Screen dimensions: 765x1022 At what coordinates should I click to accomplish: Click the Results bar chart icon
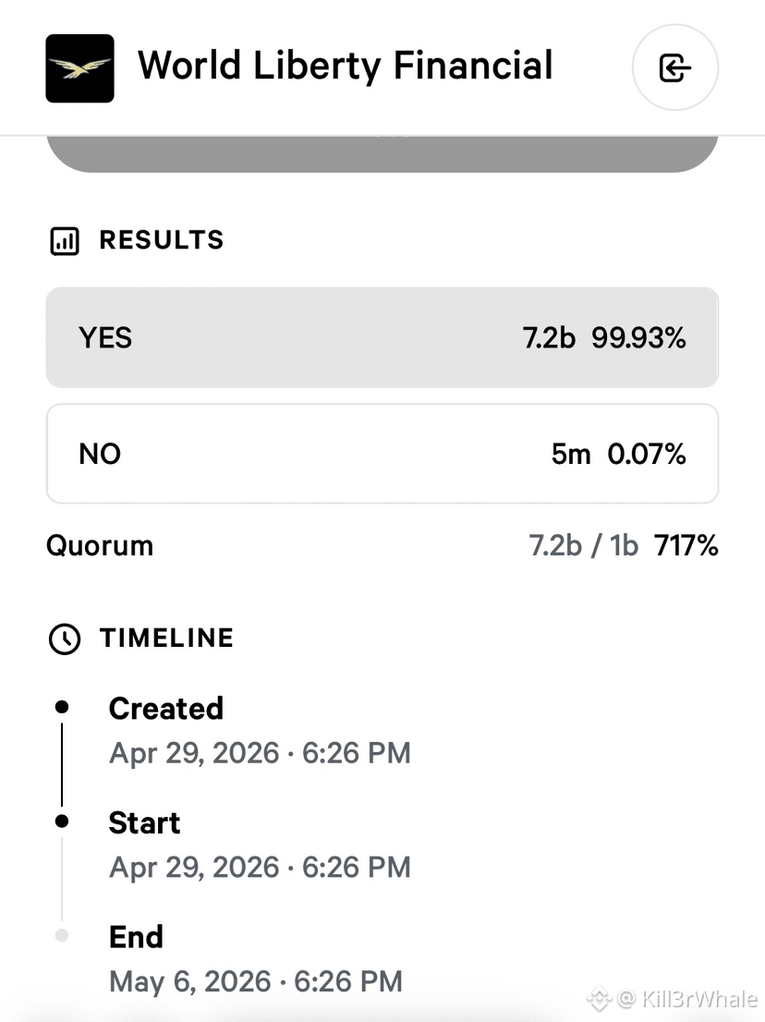coord(65,240)
